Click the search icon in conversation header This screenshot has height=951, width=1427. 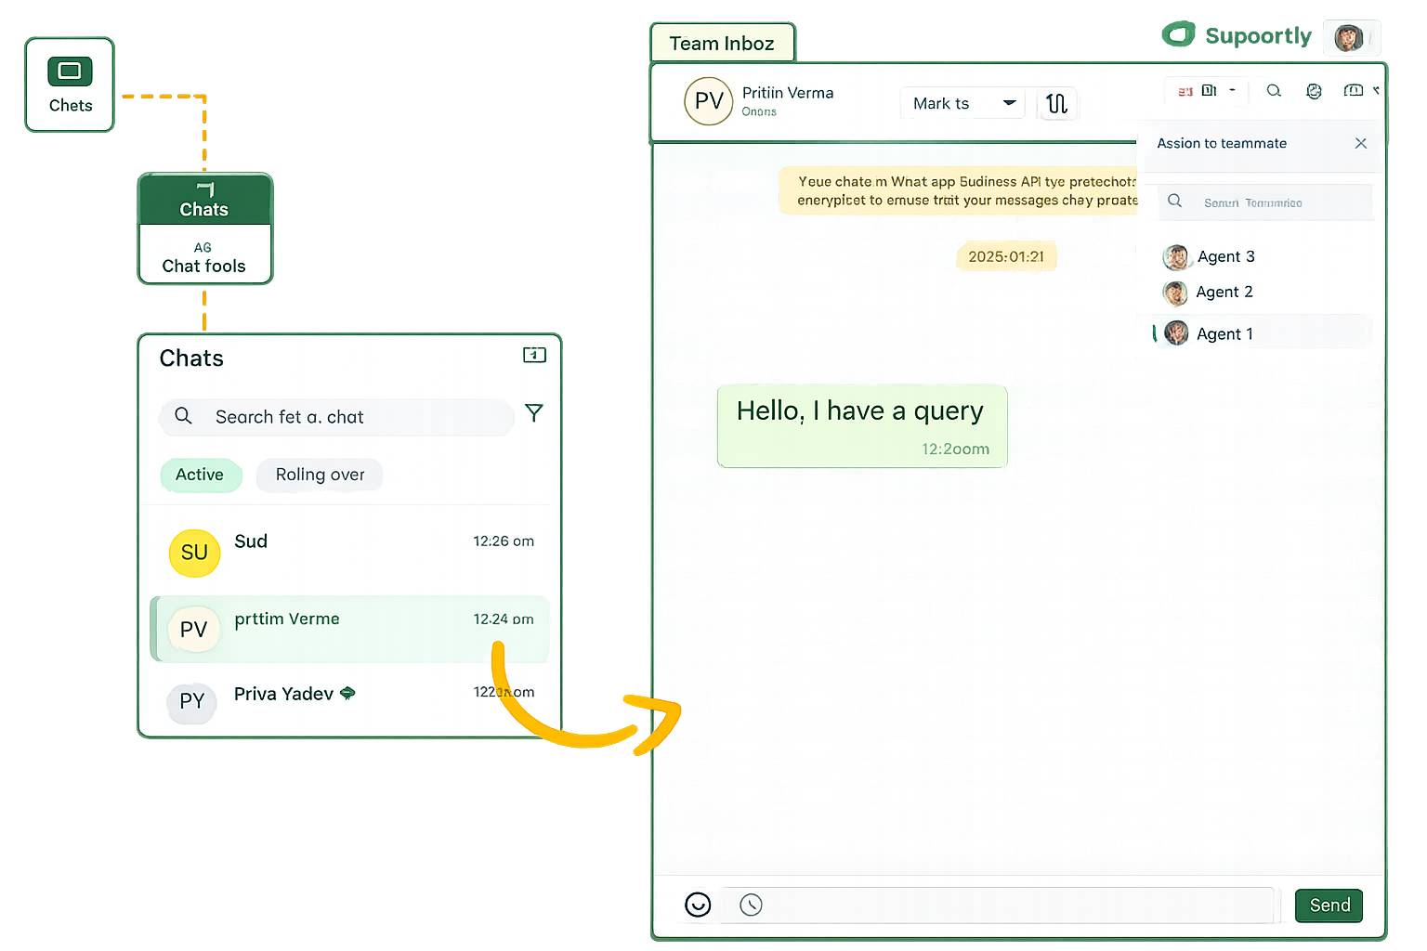point(1274,91)
